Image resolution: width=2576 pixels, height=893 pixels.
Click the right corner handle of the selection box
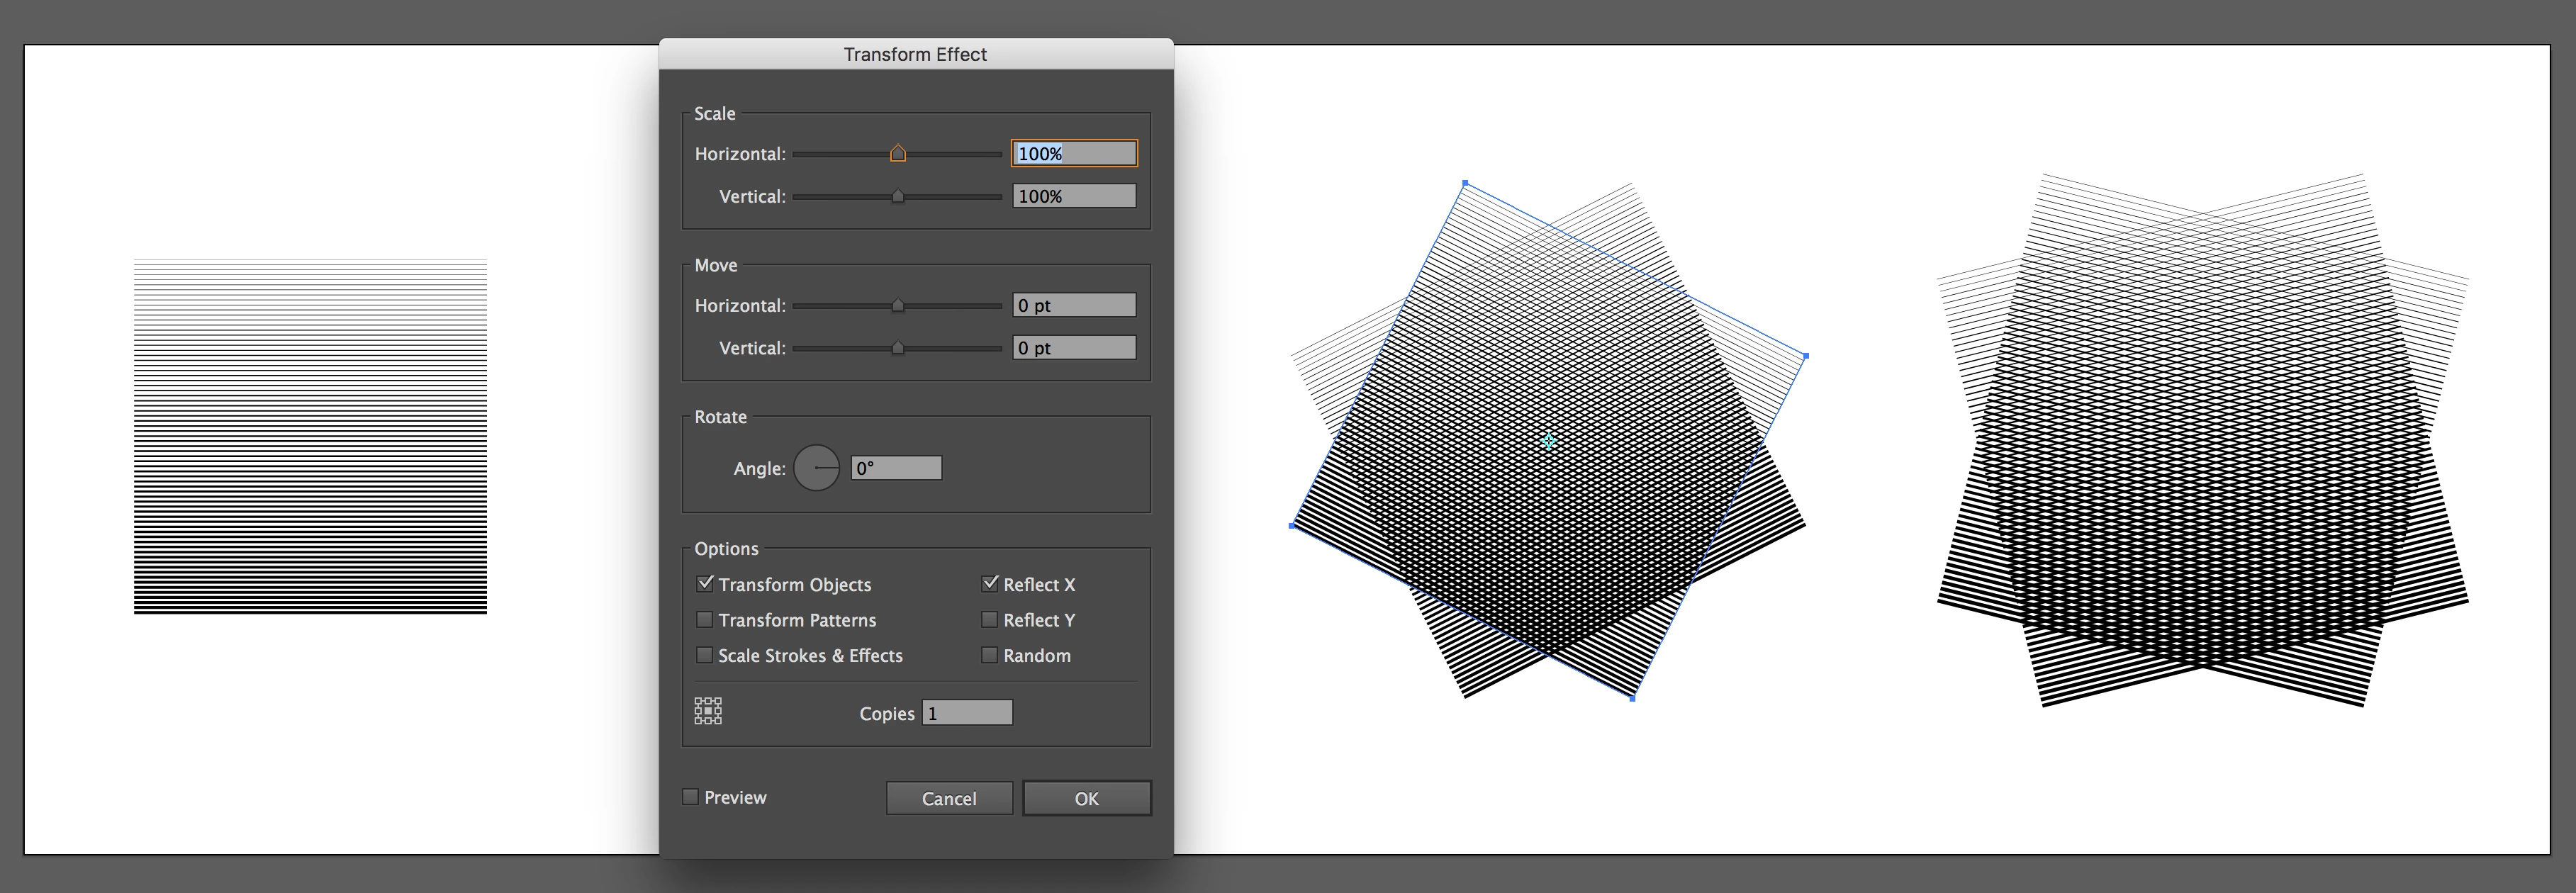pos(1805,355)
